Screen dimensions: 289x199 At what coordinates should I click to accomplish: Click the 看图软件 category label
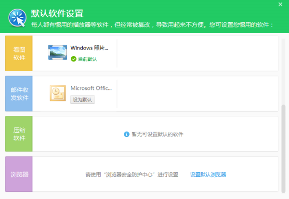tap(19, 53)
